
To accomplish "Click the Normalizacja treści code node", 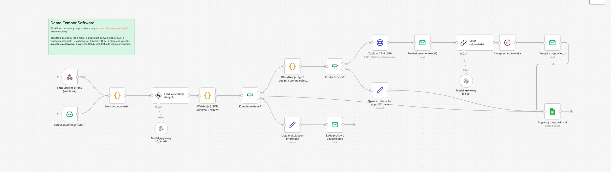I will [x=117, y=96].
